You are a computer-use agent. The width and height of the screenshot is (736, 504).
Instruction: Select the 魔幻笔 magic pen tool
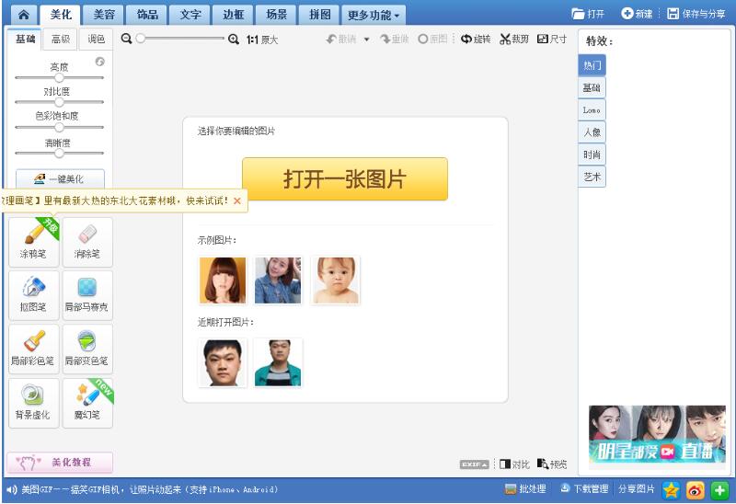[x=87, y=403]
